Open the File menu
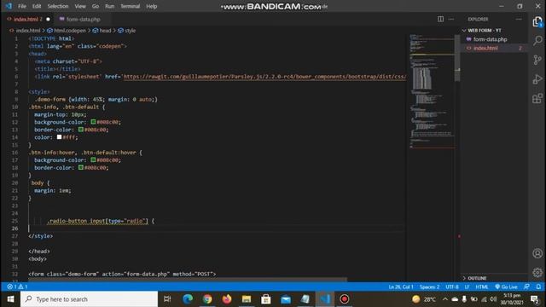This screenshot has height=307, width=546. pyautogui.click(x=22, y=6)
